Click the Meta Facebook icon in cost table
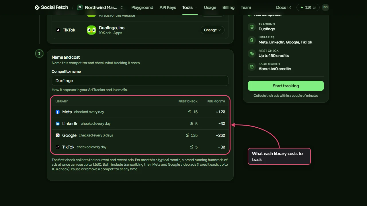Screen dimensions: 367x206 (x=58, y=112)
